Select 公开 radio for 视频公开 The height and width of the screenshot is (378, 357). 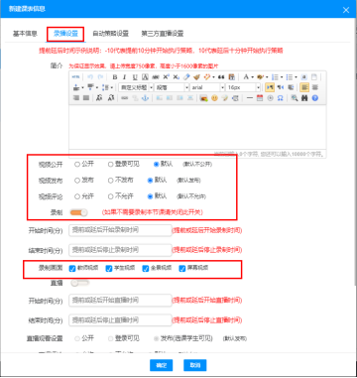(x=77, y=164)
